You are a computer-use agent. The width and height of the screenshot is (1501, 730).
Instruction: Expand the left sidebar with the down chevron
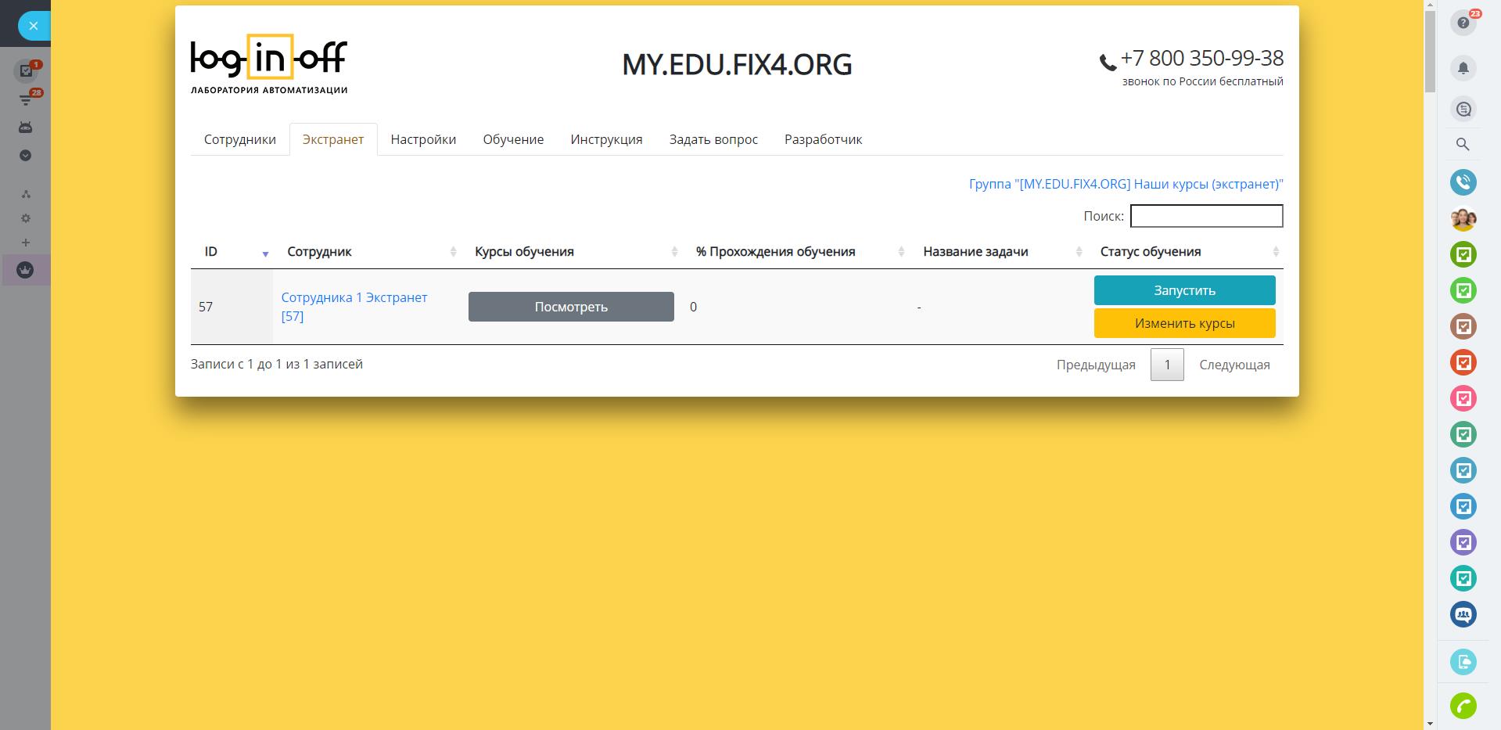[25, 156]
